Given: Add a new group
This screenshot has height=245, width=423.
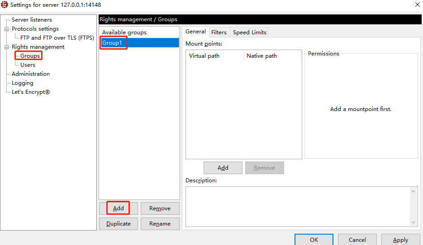Looking at the screenshot, I should 118,208.
